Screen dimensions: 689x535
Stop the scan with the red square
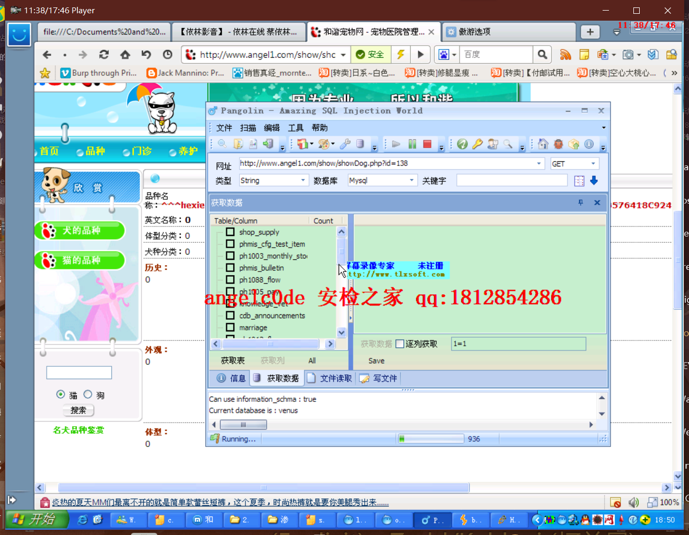427,144
